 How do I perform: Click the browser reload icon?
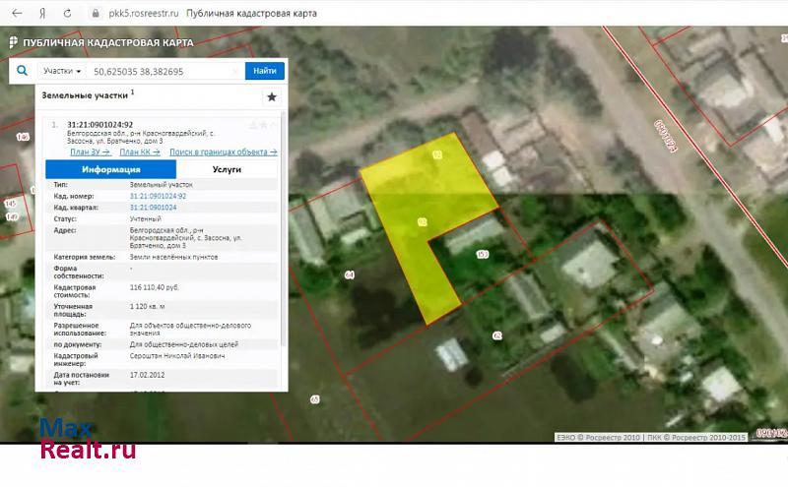click(x=67, y=14)
